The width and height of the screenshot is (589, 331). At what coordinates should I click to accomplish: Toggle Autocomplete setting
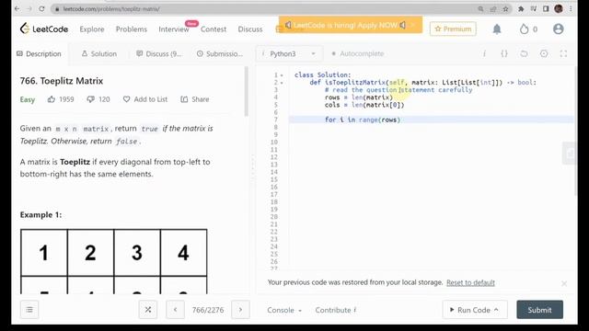click(358, 53)
